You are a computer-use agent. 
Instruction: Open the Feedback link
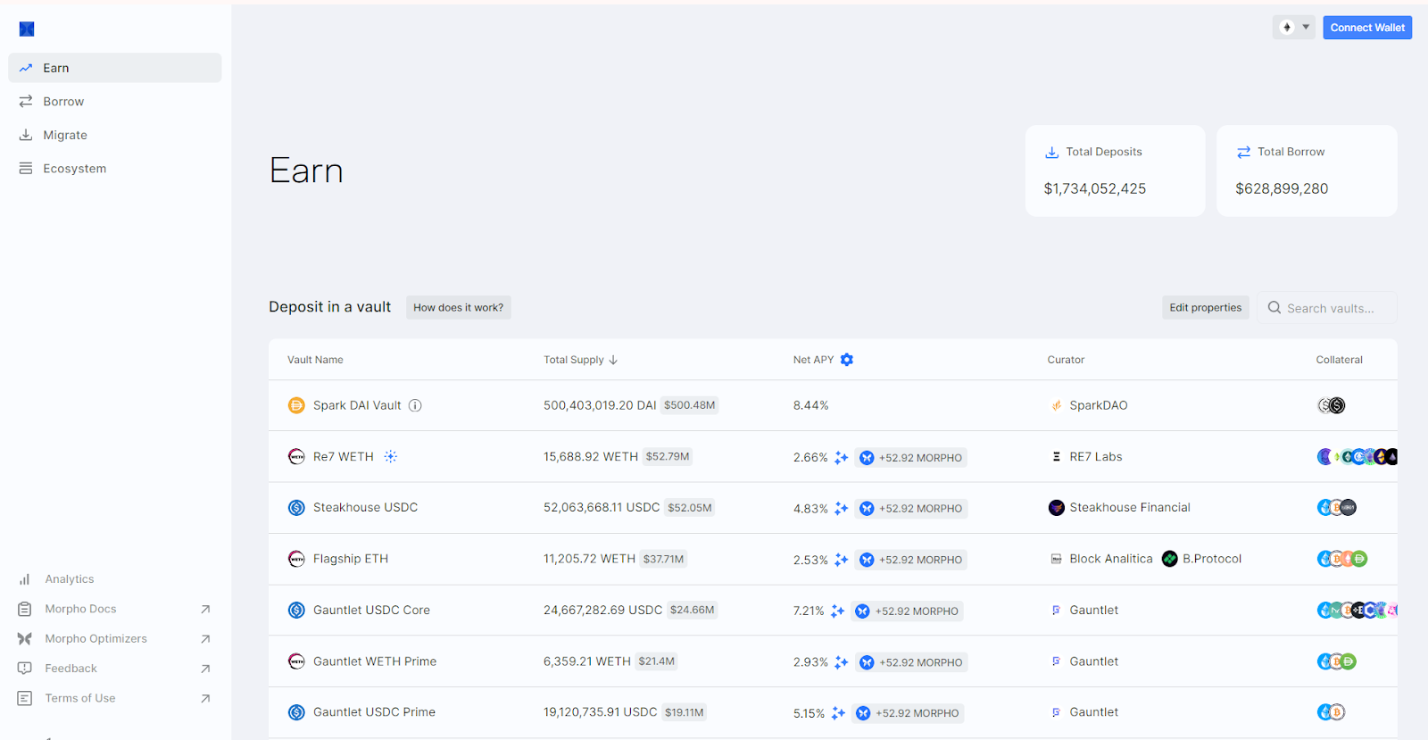71,669
